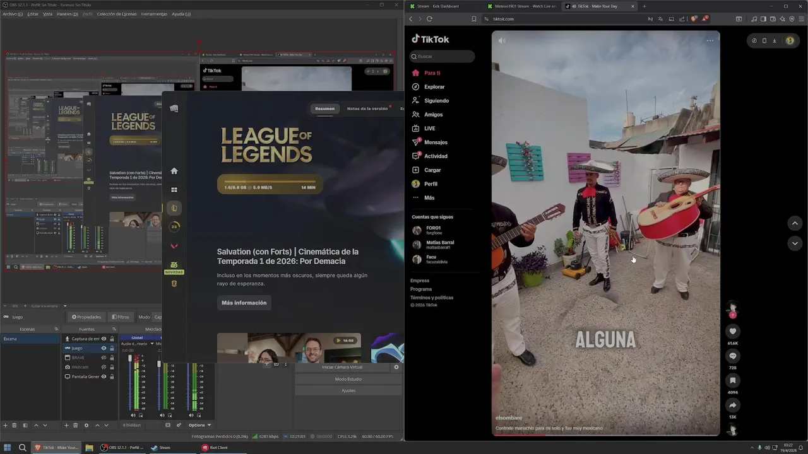Expand the Programa footer section
Viewport: 808px width, 454px height.
pyautogui.click(x=421, y=289)
